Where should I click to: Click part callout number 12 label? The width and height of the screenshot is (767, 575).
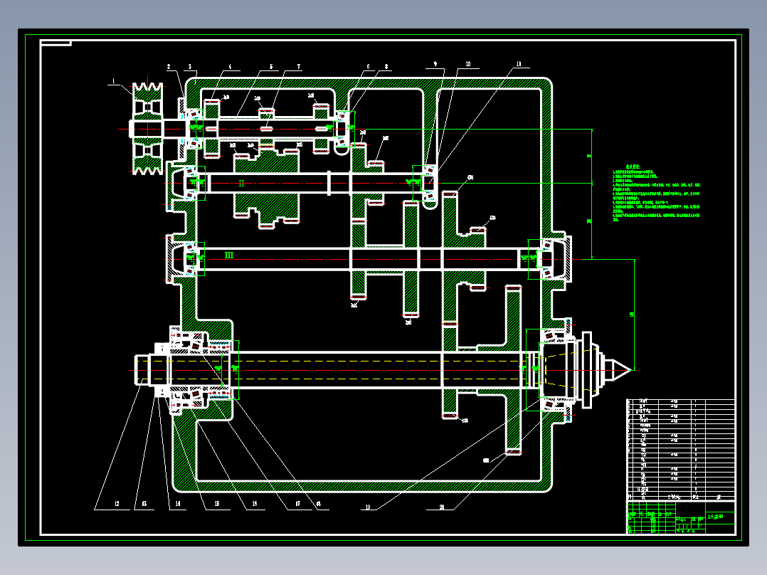point(117,504)
